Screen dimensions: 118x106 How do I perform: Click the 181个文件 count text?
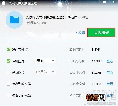[x=77, y=61]
